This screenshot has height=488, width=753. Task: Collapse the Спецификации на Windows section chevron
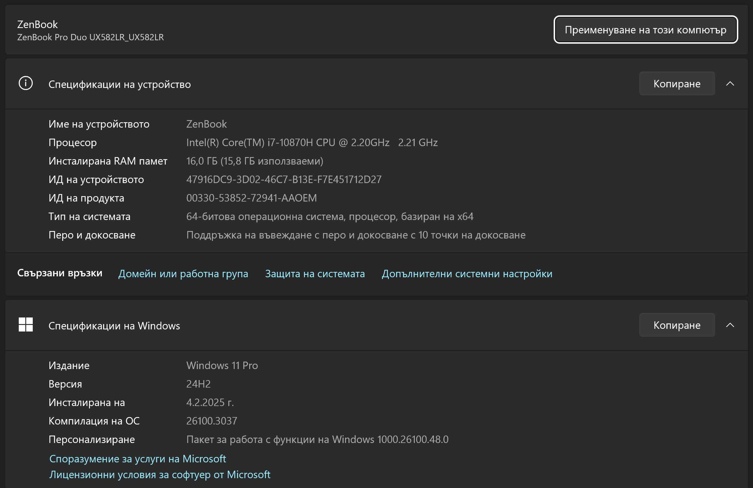pyautogui.click(x=730, y=325)
